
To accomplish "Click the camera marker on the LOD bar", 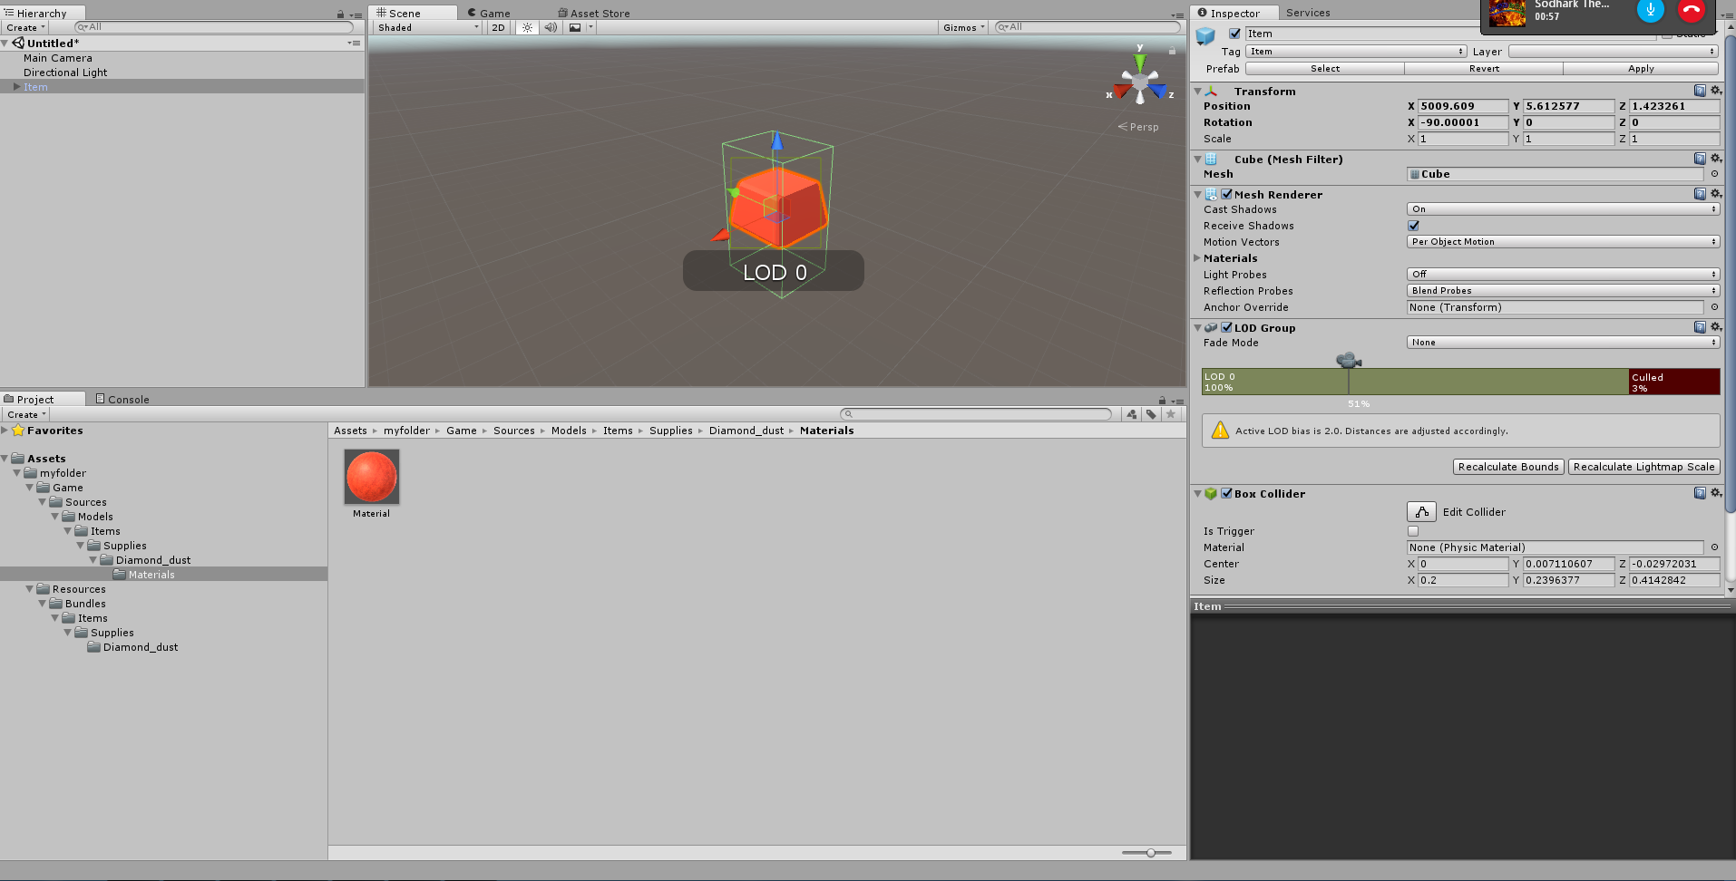I will (x=1349, y=360).
